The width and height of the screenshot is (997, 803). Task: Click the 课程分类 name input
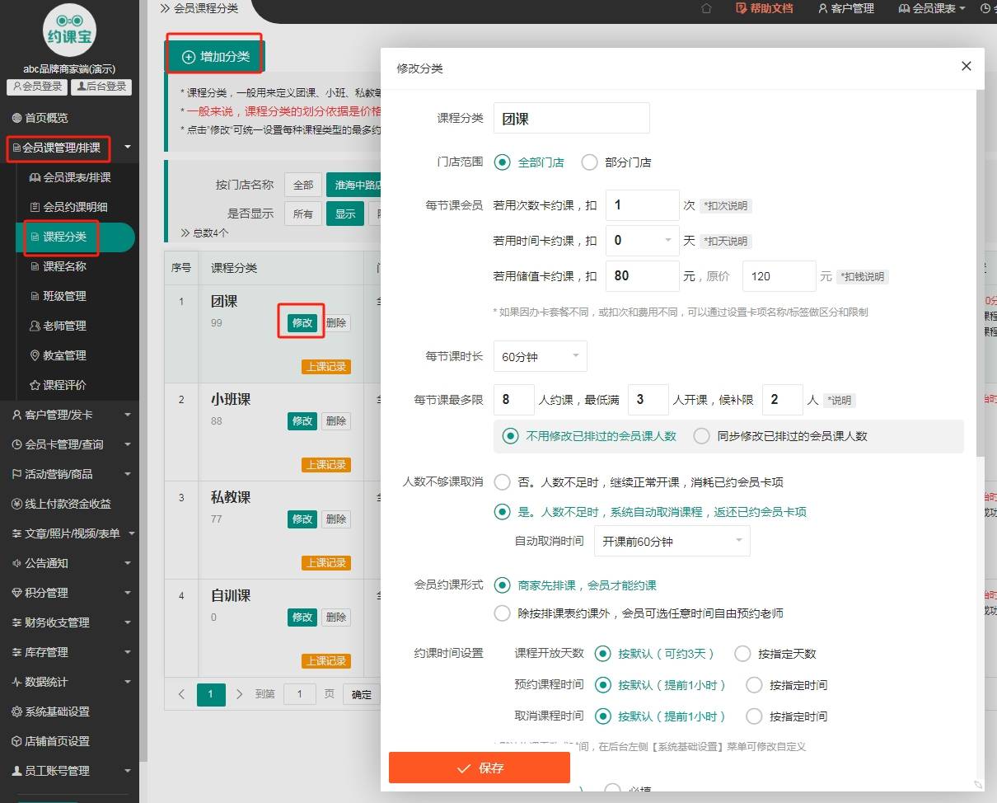tap(572, 119)
